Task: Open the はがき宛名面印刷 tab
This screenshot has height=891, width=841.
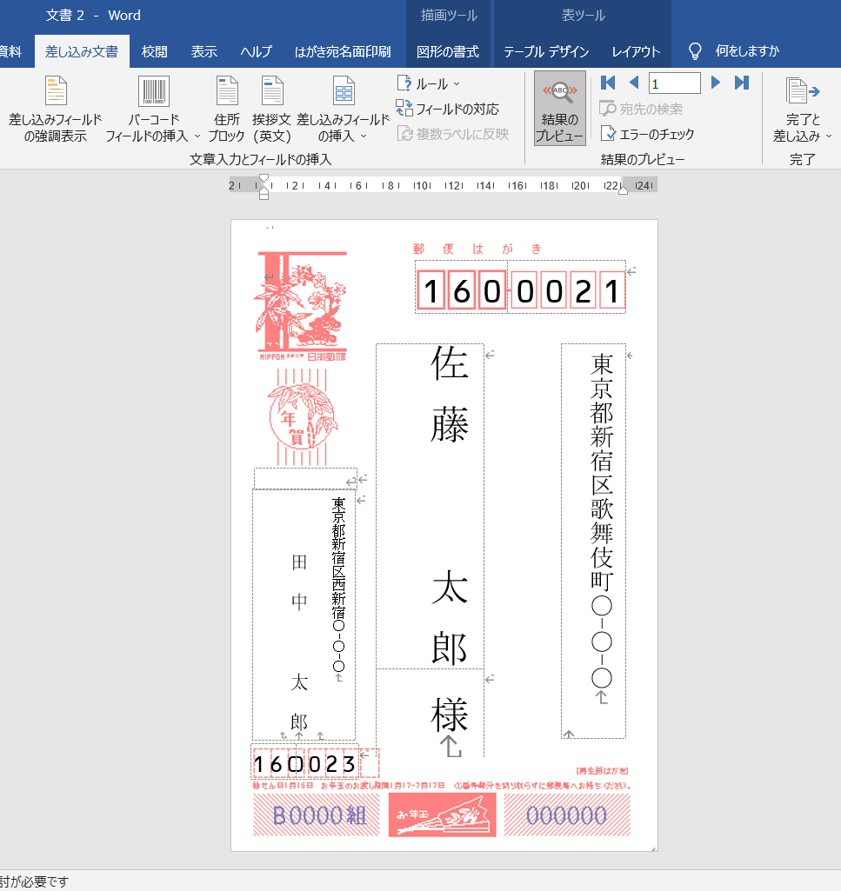Action: (x=343, y=51)
